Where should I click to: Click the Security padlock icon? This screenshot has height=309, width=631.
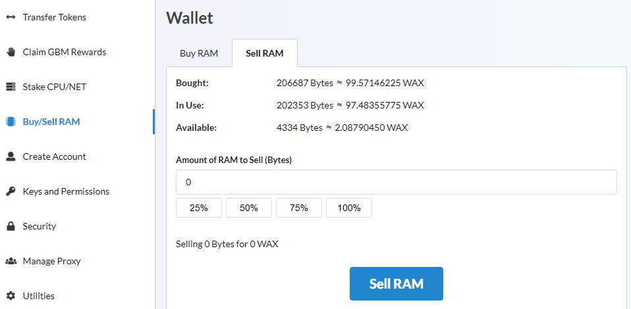coord(11,226)
